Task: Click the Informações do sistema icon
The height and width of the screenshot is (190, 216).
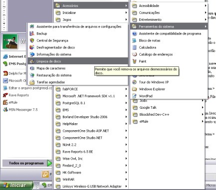Action: (32, 54)
